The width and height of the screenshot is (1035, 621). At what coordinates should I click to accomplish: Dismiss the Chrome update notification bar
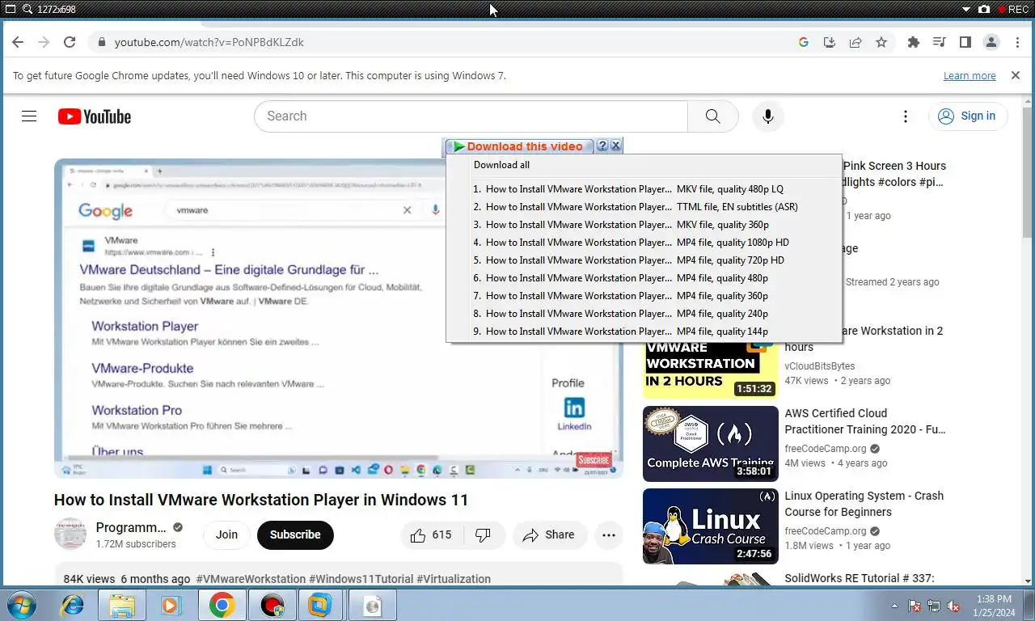coord(1016,75)
